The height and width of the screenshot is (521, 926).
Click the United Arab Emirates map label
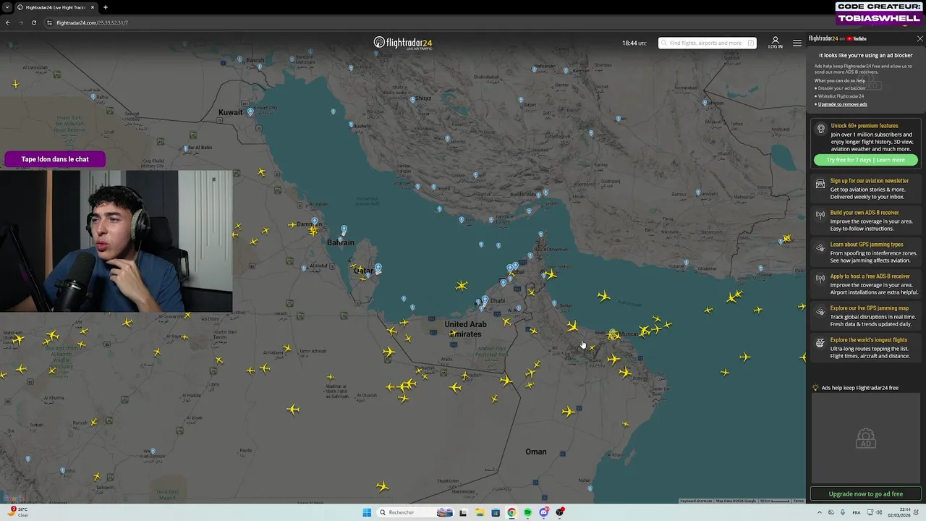tap(465, 329)
